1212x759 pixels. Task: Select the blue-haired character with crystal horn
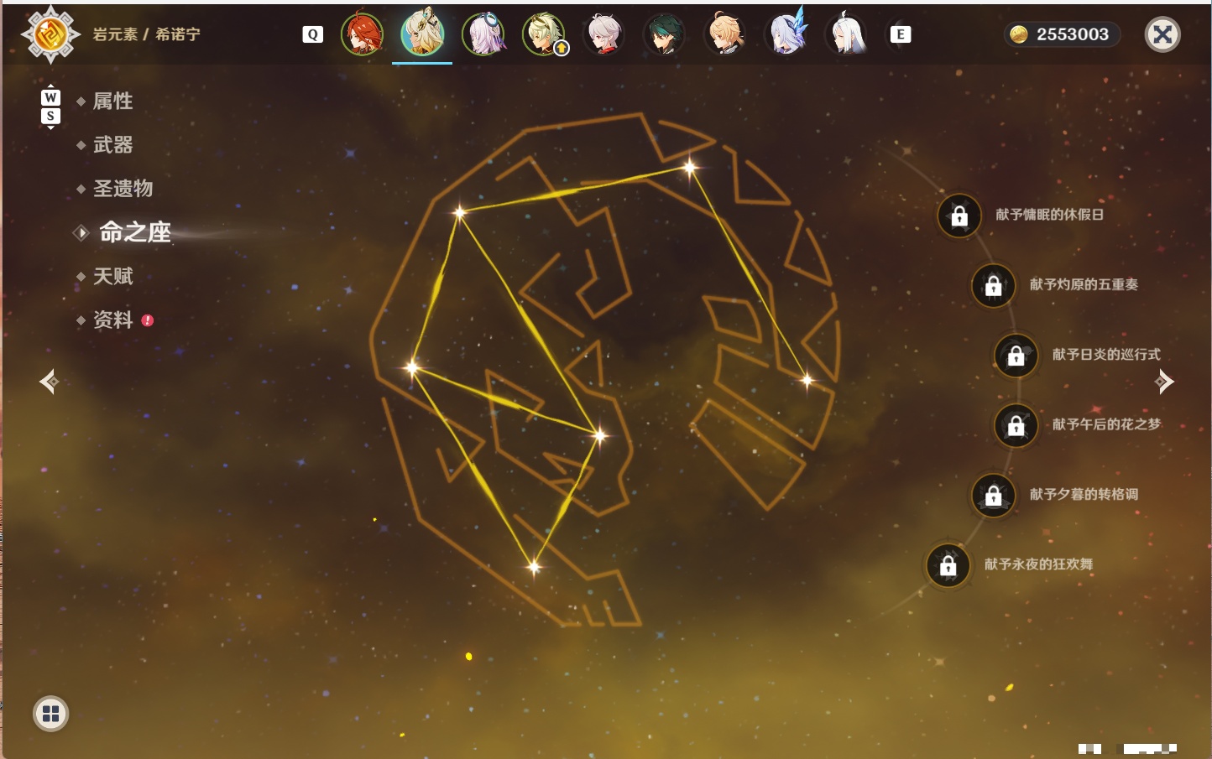[786, 34]
